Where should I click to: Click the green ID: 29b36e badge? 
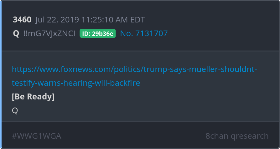click(x=98, y=33)
